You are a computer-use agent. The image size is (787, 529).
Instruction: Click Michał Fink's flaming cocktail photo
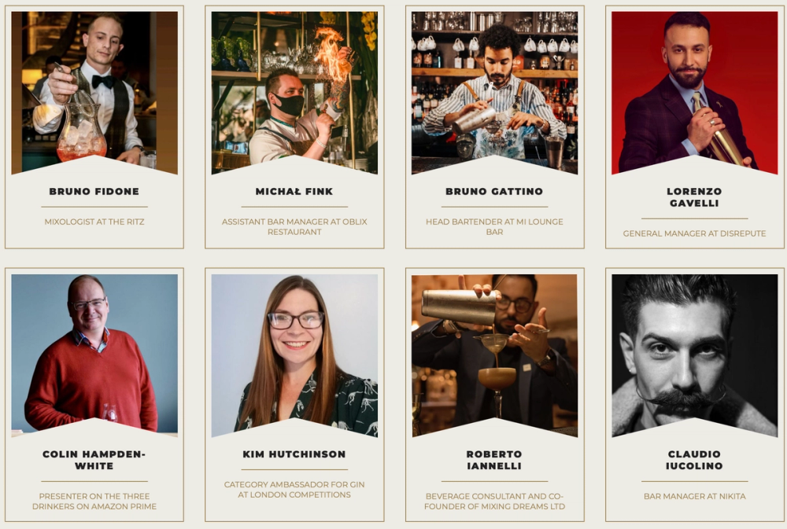(294, 93)
